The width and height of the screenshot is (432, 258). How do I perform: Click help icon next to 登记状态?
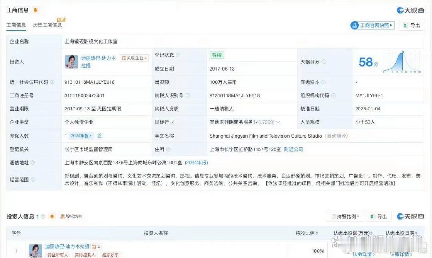tap(178, 55)
